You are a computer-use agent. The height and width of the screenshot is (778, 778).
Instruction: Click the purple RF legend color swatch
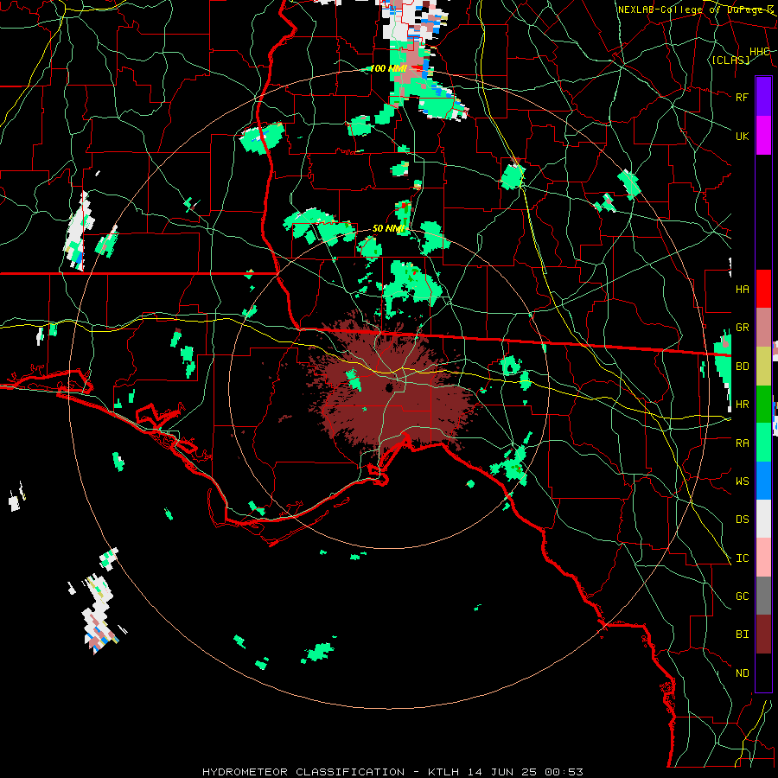click(763, 97)
